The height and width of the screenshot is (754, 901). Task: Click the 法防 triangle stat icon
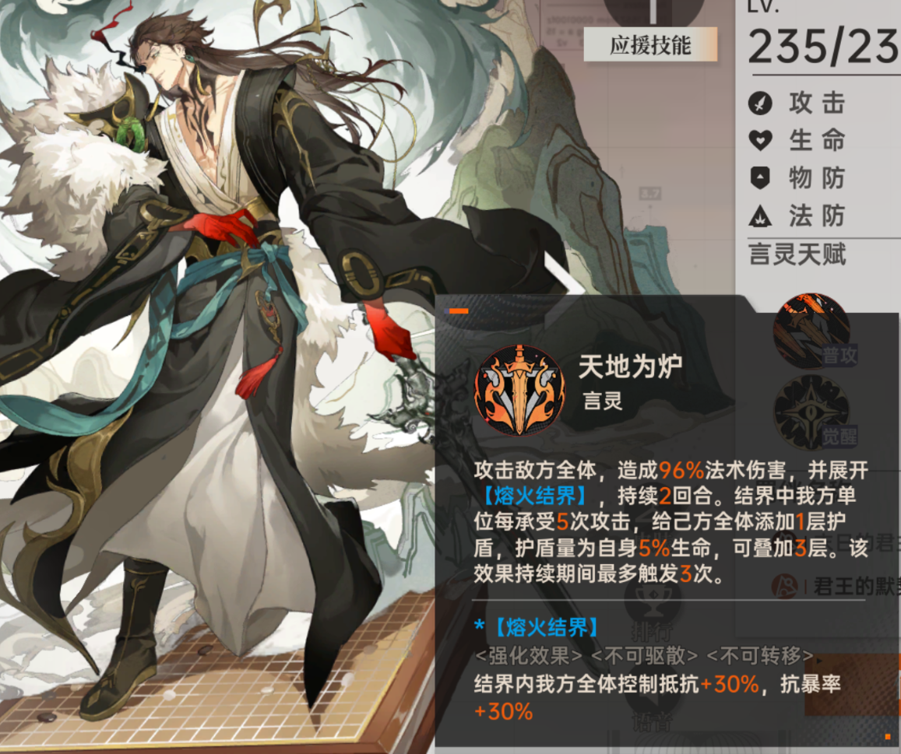coord(760,216)
